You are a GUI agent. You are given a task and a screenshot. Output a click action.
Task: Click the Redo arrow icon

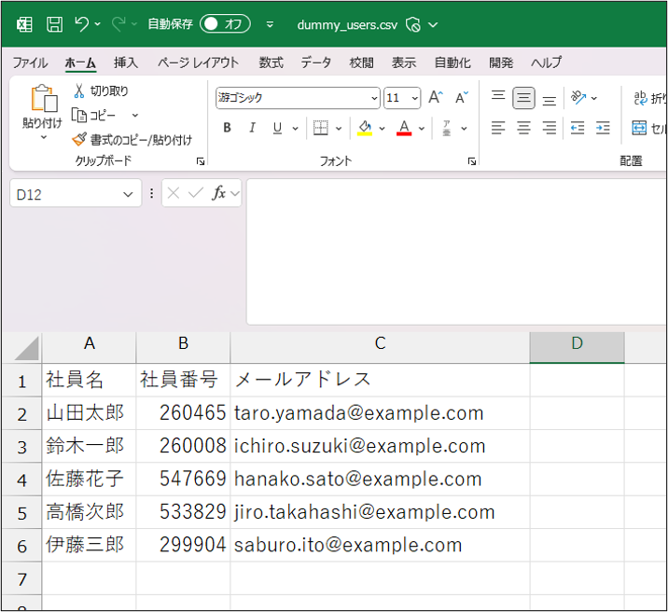pos(118,24)
